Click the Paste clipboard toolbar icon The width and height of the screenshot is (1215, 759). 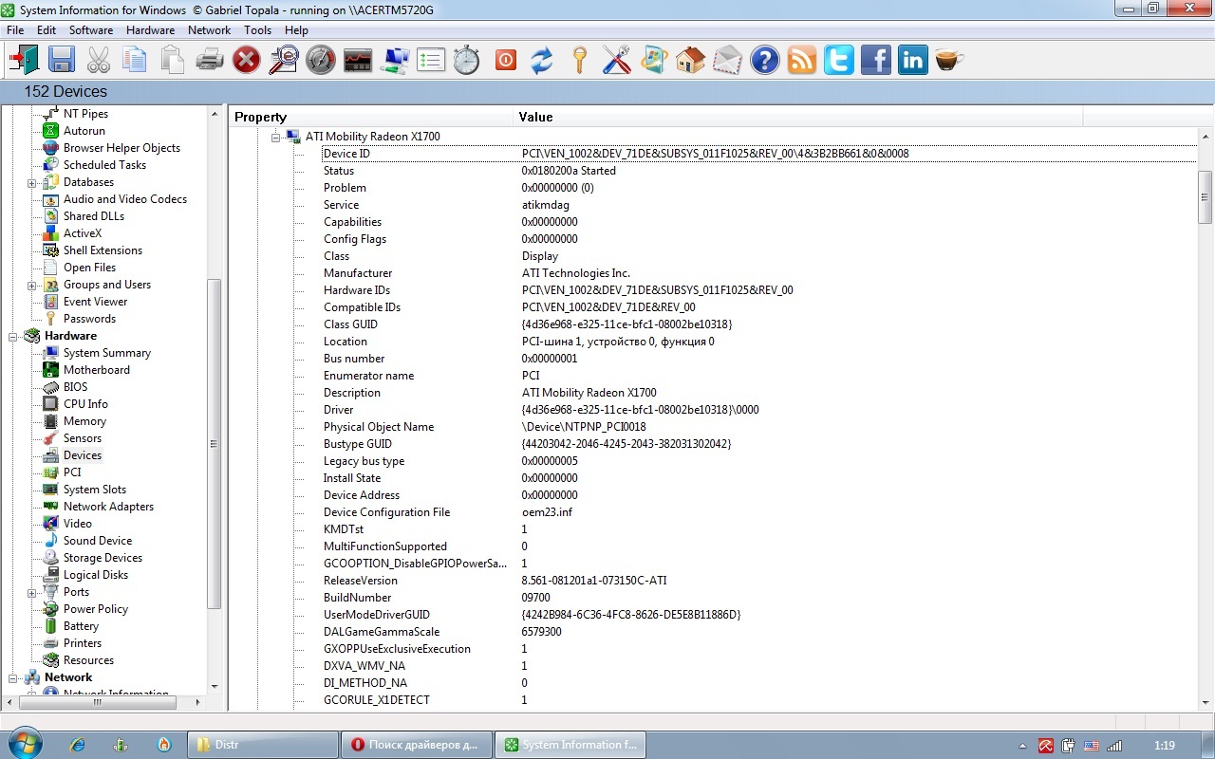(x=173, y=61)
